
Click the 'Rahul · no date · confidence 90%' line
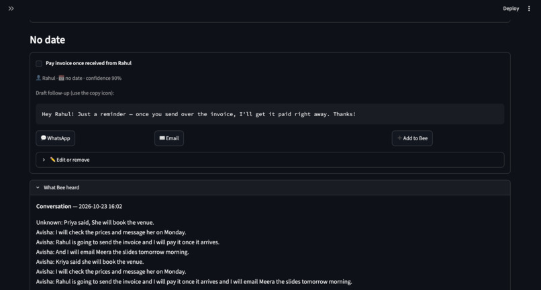pos(79,78)
